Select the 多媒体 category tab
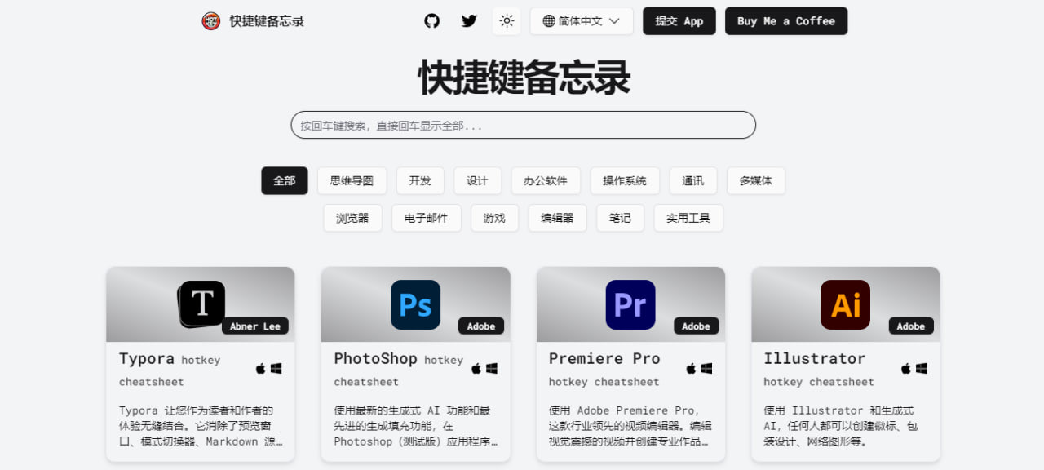 pos(756,180)
